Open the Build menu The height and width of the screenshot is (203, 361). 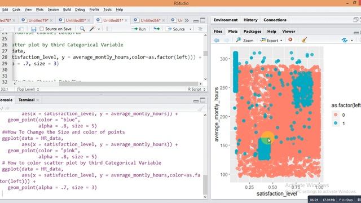pyautogui.click(x=67, y=10)
